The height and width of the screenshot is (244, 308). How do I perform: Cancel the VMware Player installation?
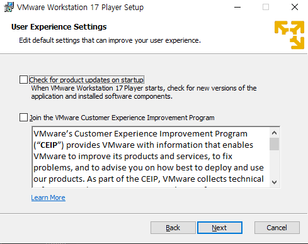tap(277, 228)
